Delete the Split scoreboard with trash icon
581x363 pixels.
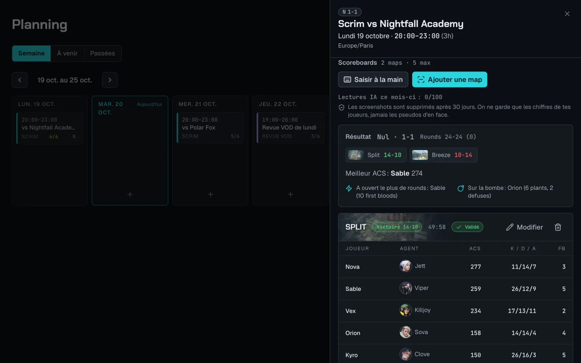(x=558, y=227)
